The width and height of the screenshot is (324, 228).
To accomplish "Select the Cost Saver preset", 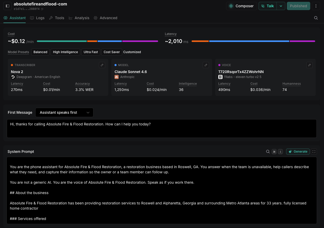I will coord(112,52).
